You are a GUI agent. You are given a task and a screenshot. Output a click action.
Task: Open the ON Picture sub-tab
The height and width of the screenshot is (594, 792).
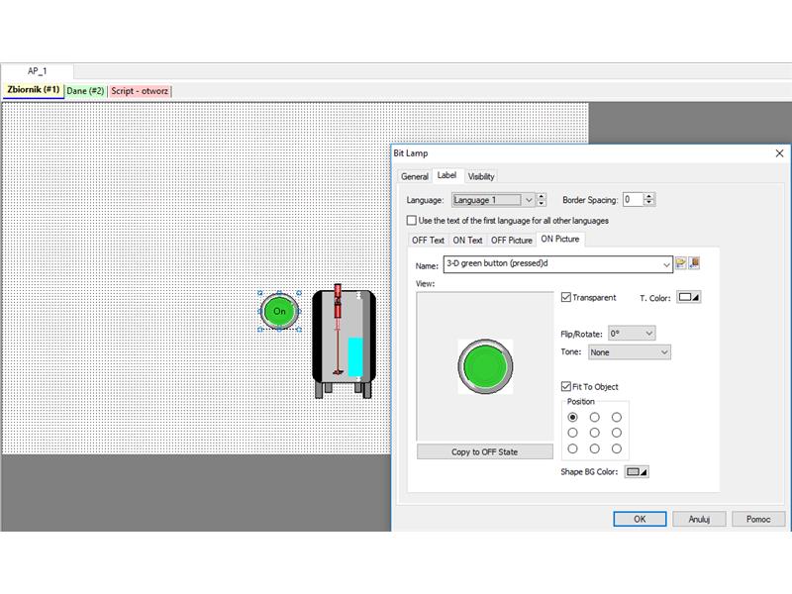pos(560,239)
